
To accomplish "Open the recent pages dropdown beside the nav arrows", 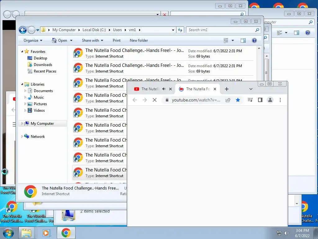I will (38, 30).
